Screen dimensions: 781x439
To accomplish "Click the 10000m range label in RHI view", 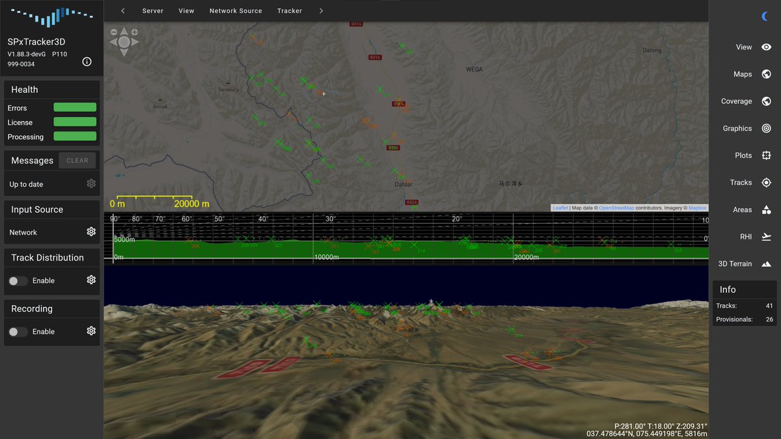I will tap(327, 257).
